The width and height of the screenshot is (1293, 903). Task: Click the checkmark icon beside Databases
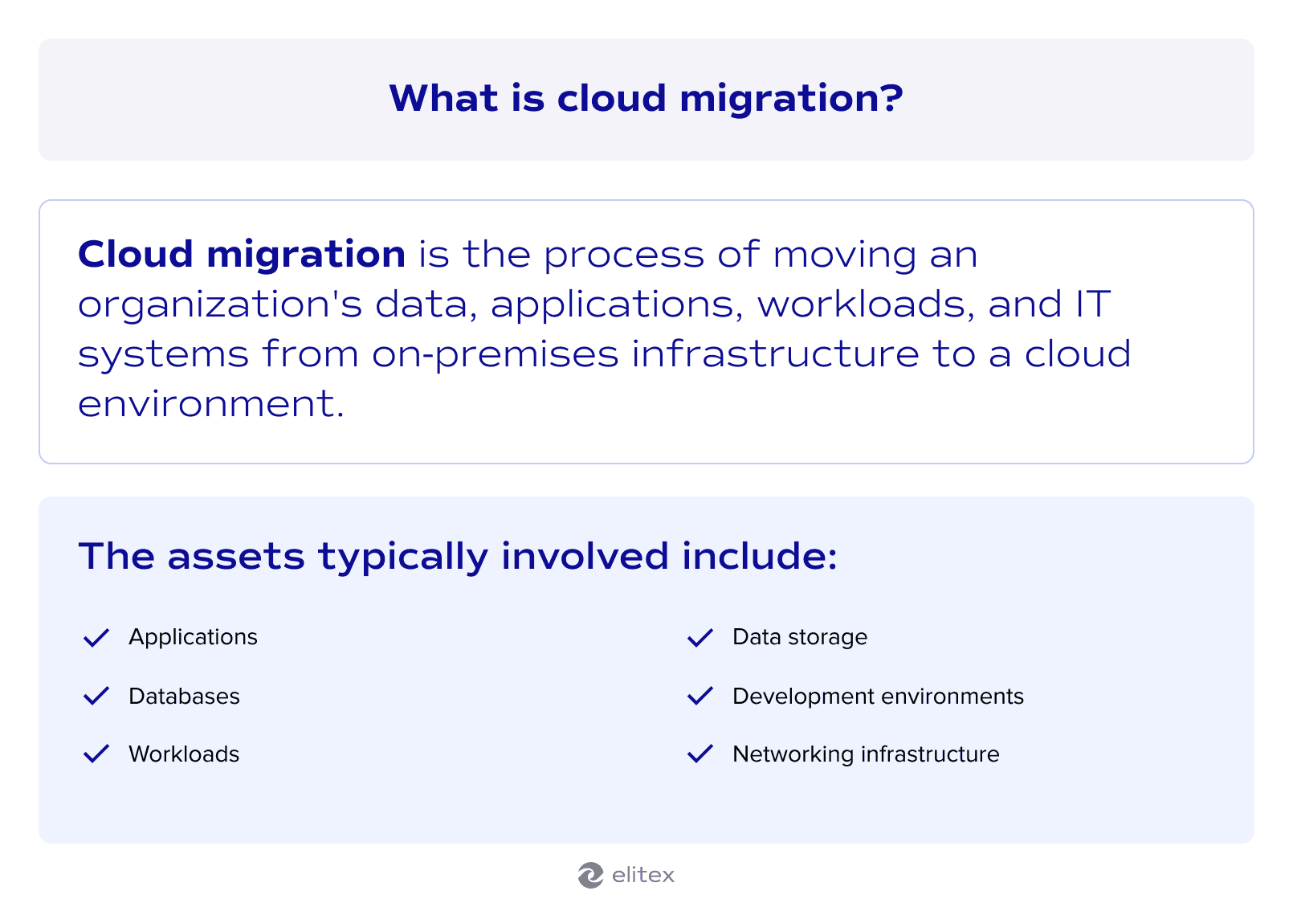pos(96,697)
